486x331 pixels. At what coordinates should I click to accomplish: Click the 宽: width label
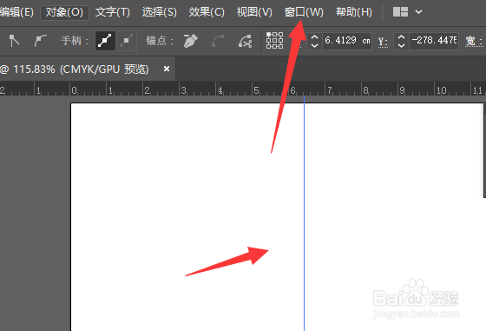pos(474,41)
